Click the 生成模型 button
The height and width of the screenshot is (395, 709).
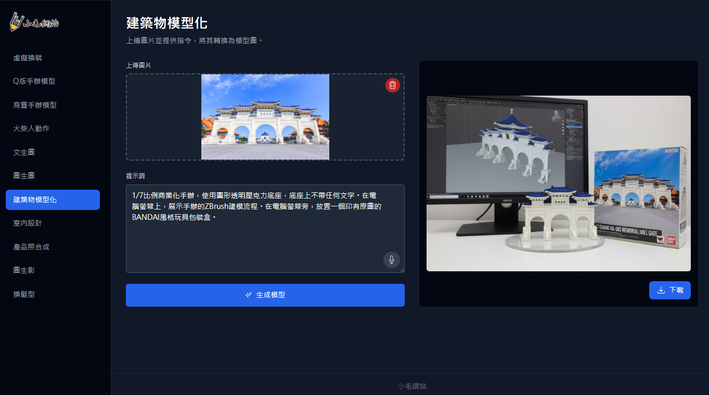click(x=265, y=295)
